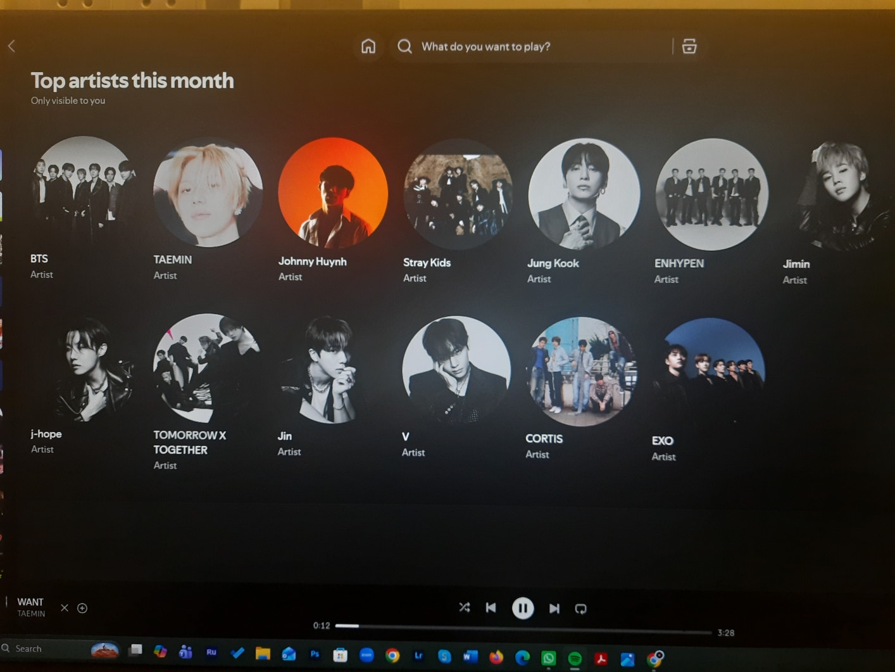Dismiss WANT with the X icon
This screenshot has height=672, width=895.
[x=65, y=608]
